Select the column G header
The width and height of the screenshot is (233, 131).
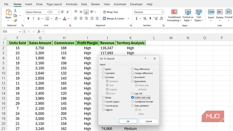pos(40,38)
